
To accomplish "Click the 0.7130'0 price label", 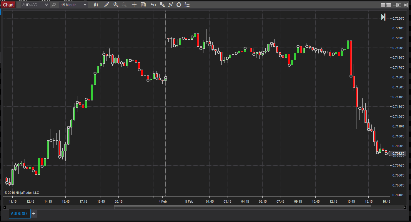I will point(398,107).
